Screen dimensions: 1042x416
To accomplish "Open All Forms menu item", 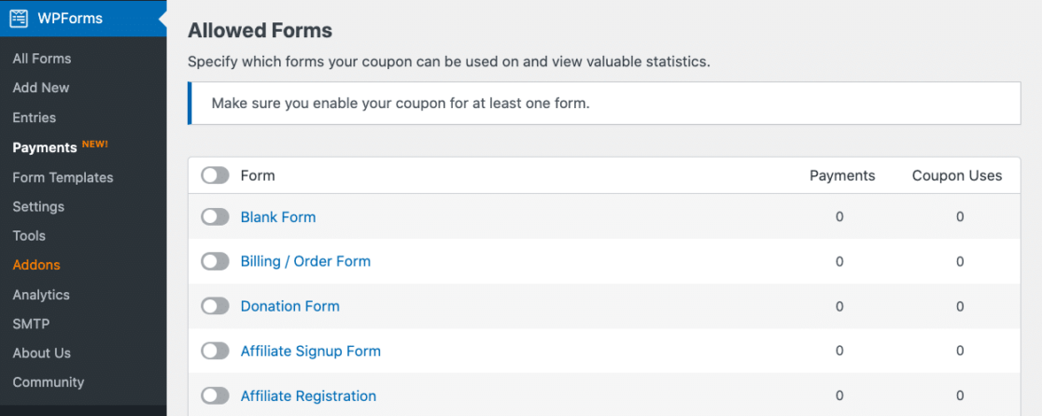I will pyautogui.click(x=42, y=59).
